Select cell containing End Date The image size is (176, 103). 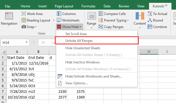click(38, 57)
